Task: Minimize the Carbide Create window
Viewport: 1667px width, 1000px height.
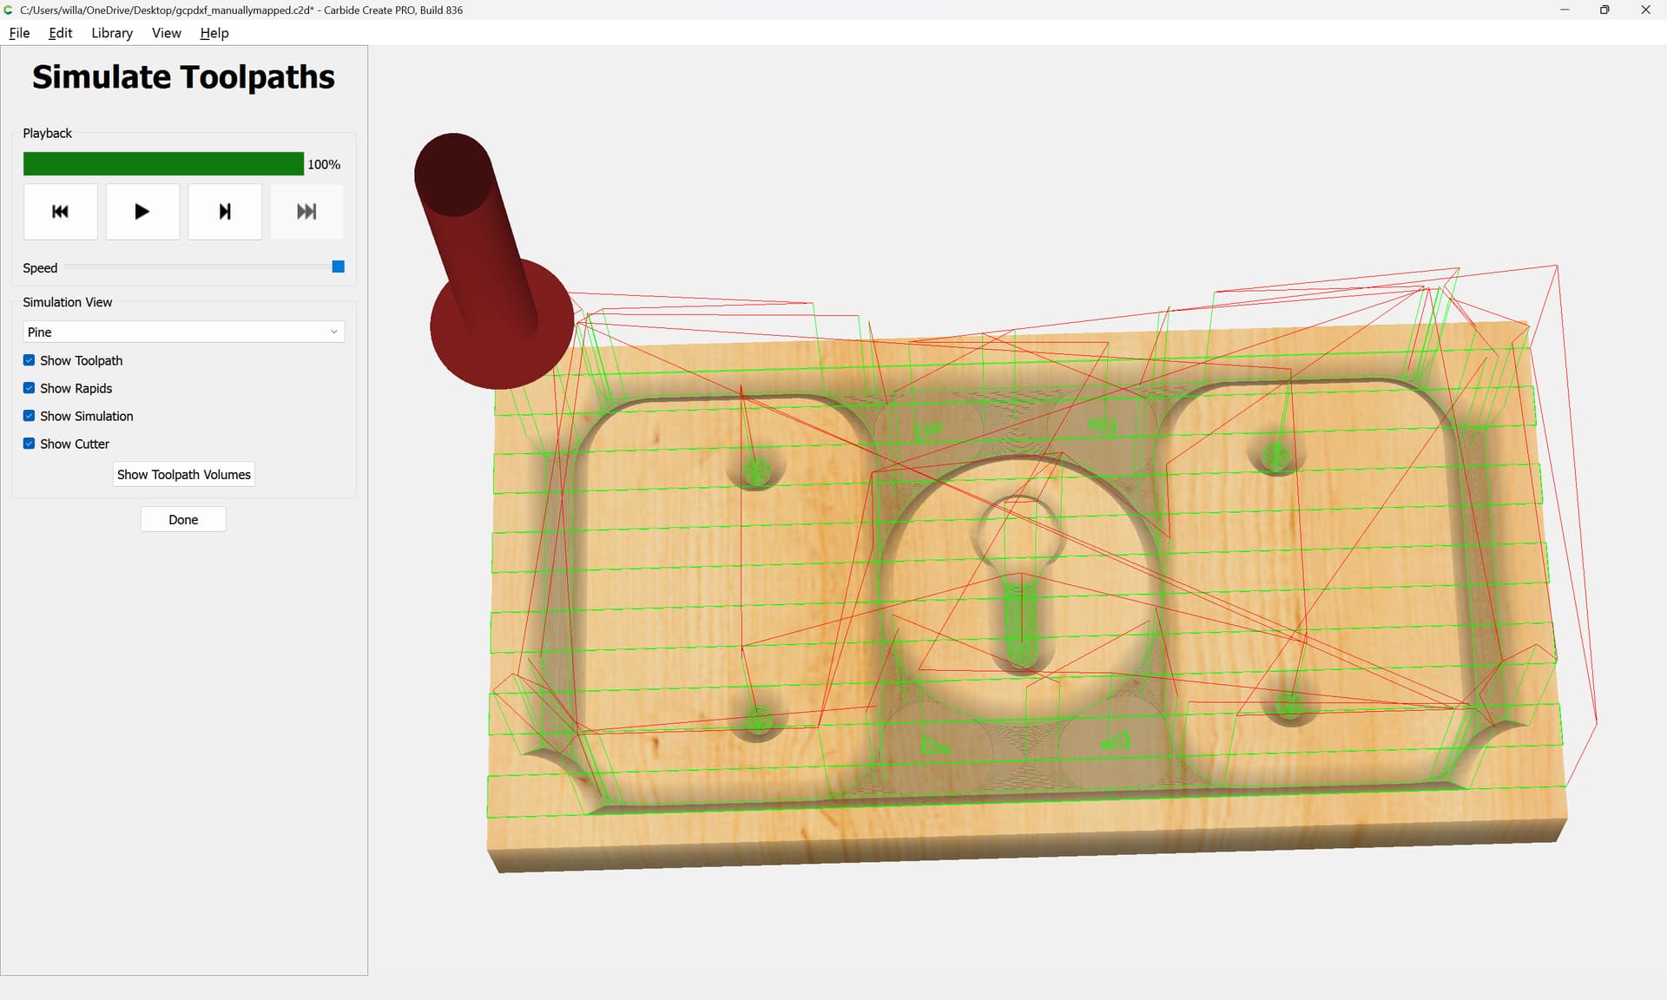Action: click(1565, 10)
